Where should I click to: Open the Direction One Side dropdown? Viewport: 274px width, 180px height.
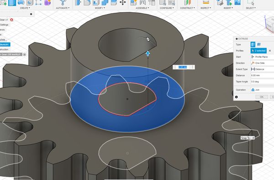[262, 63]
